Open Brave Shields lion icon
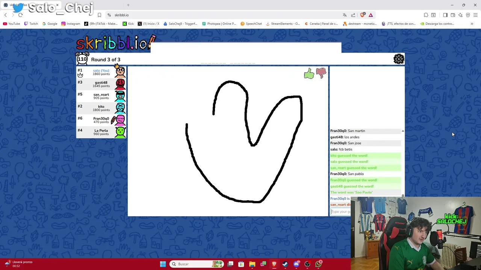Screen dimensions: 481x270 click(x=362, y=15)
